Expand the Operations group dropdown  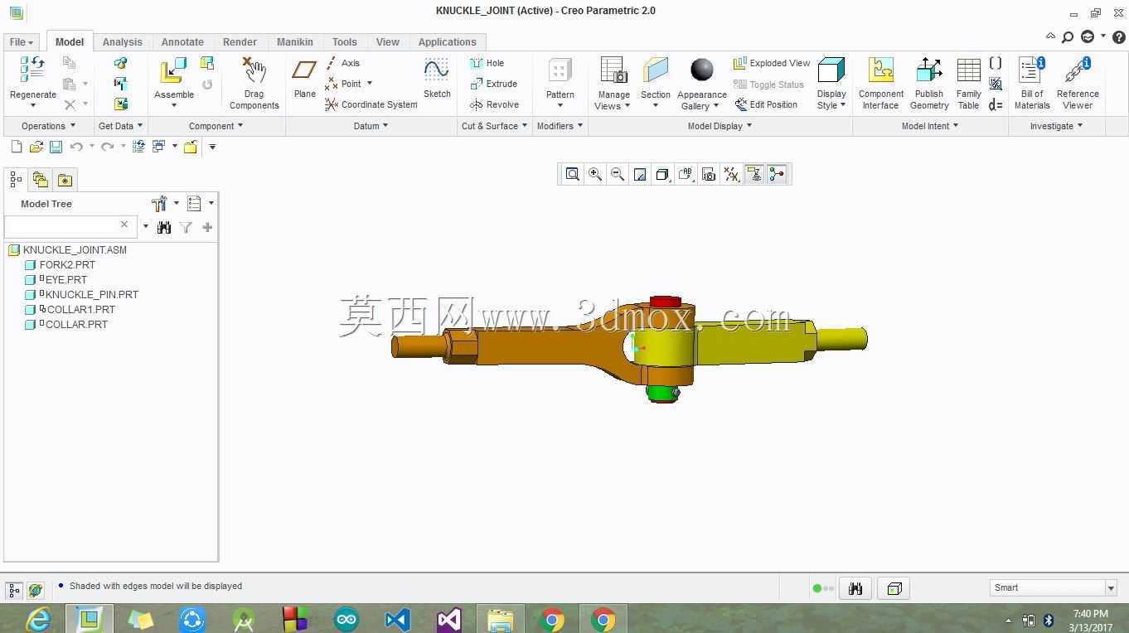48,126
